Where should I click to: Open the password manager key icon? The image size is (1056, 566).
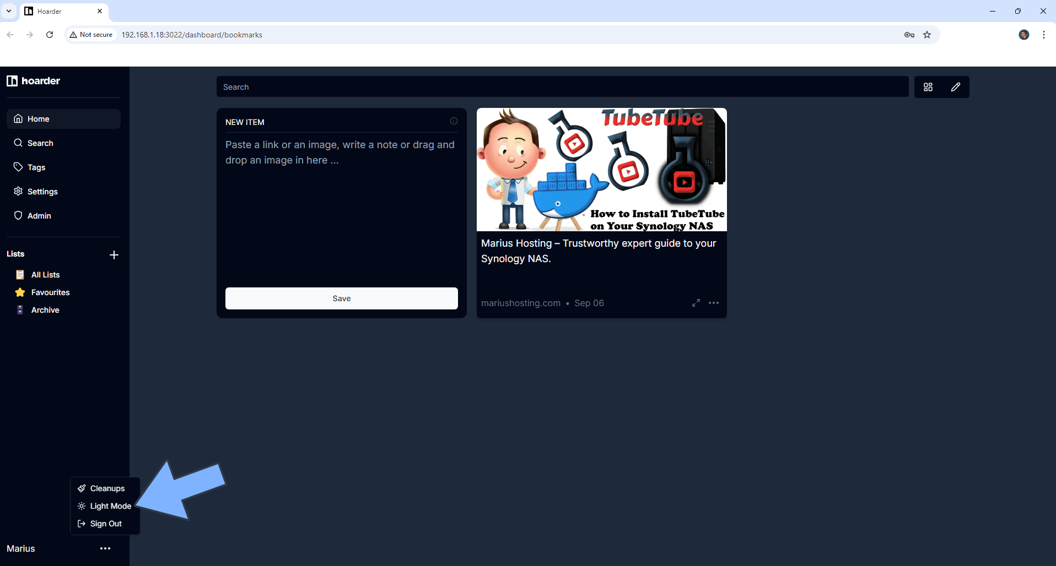[x=909, y=35]
